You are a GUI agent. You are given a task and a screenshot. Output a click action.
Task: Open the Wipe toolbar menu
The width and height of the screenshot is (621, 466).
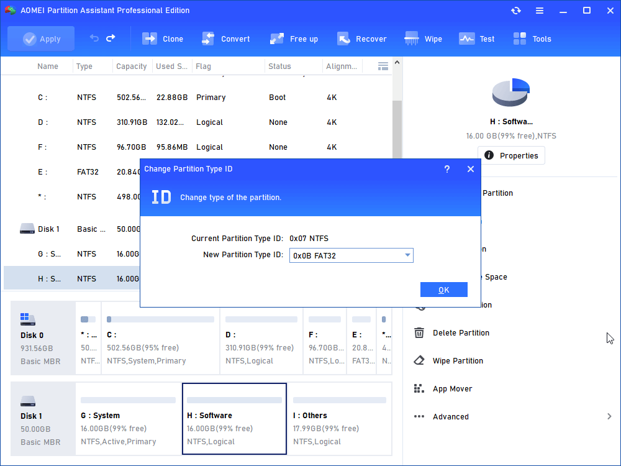click(423, 39)
